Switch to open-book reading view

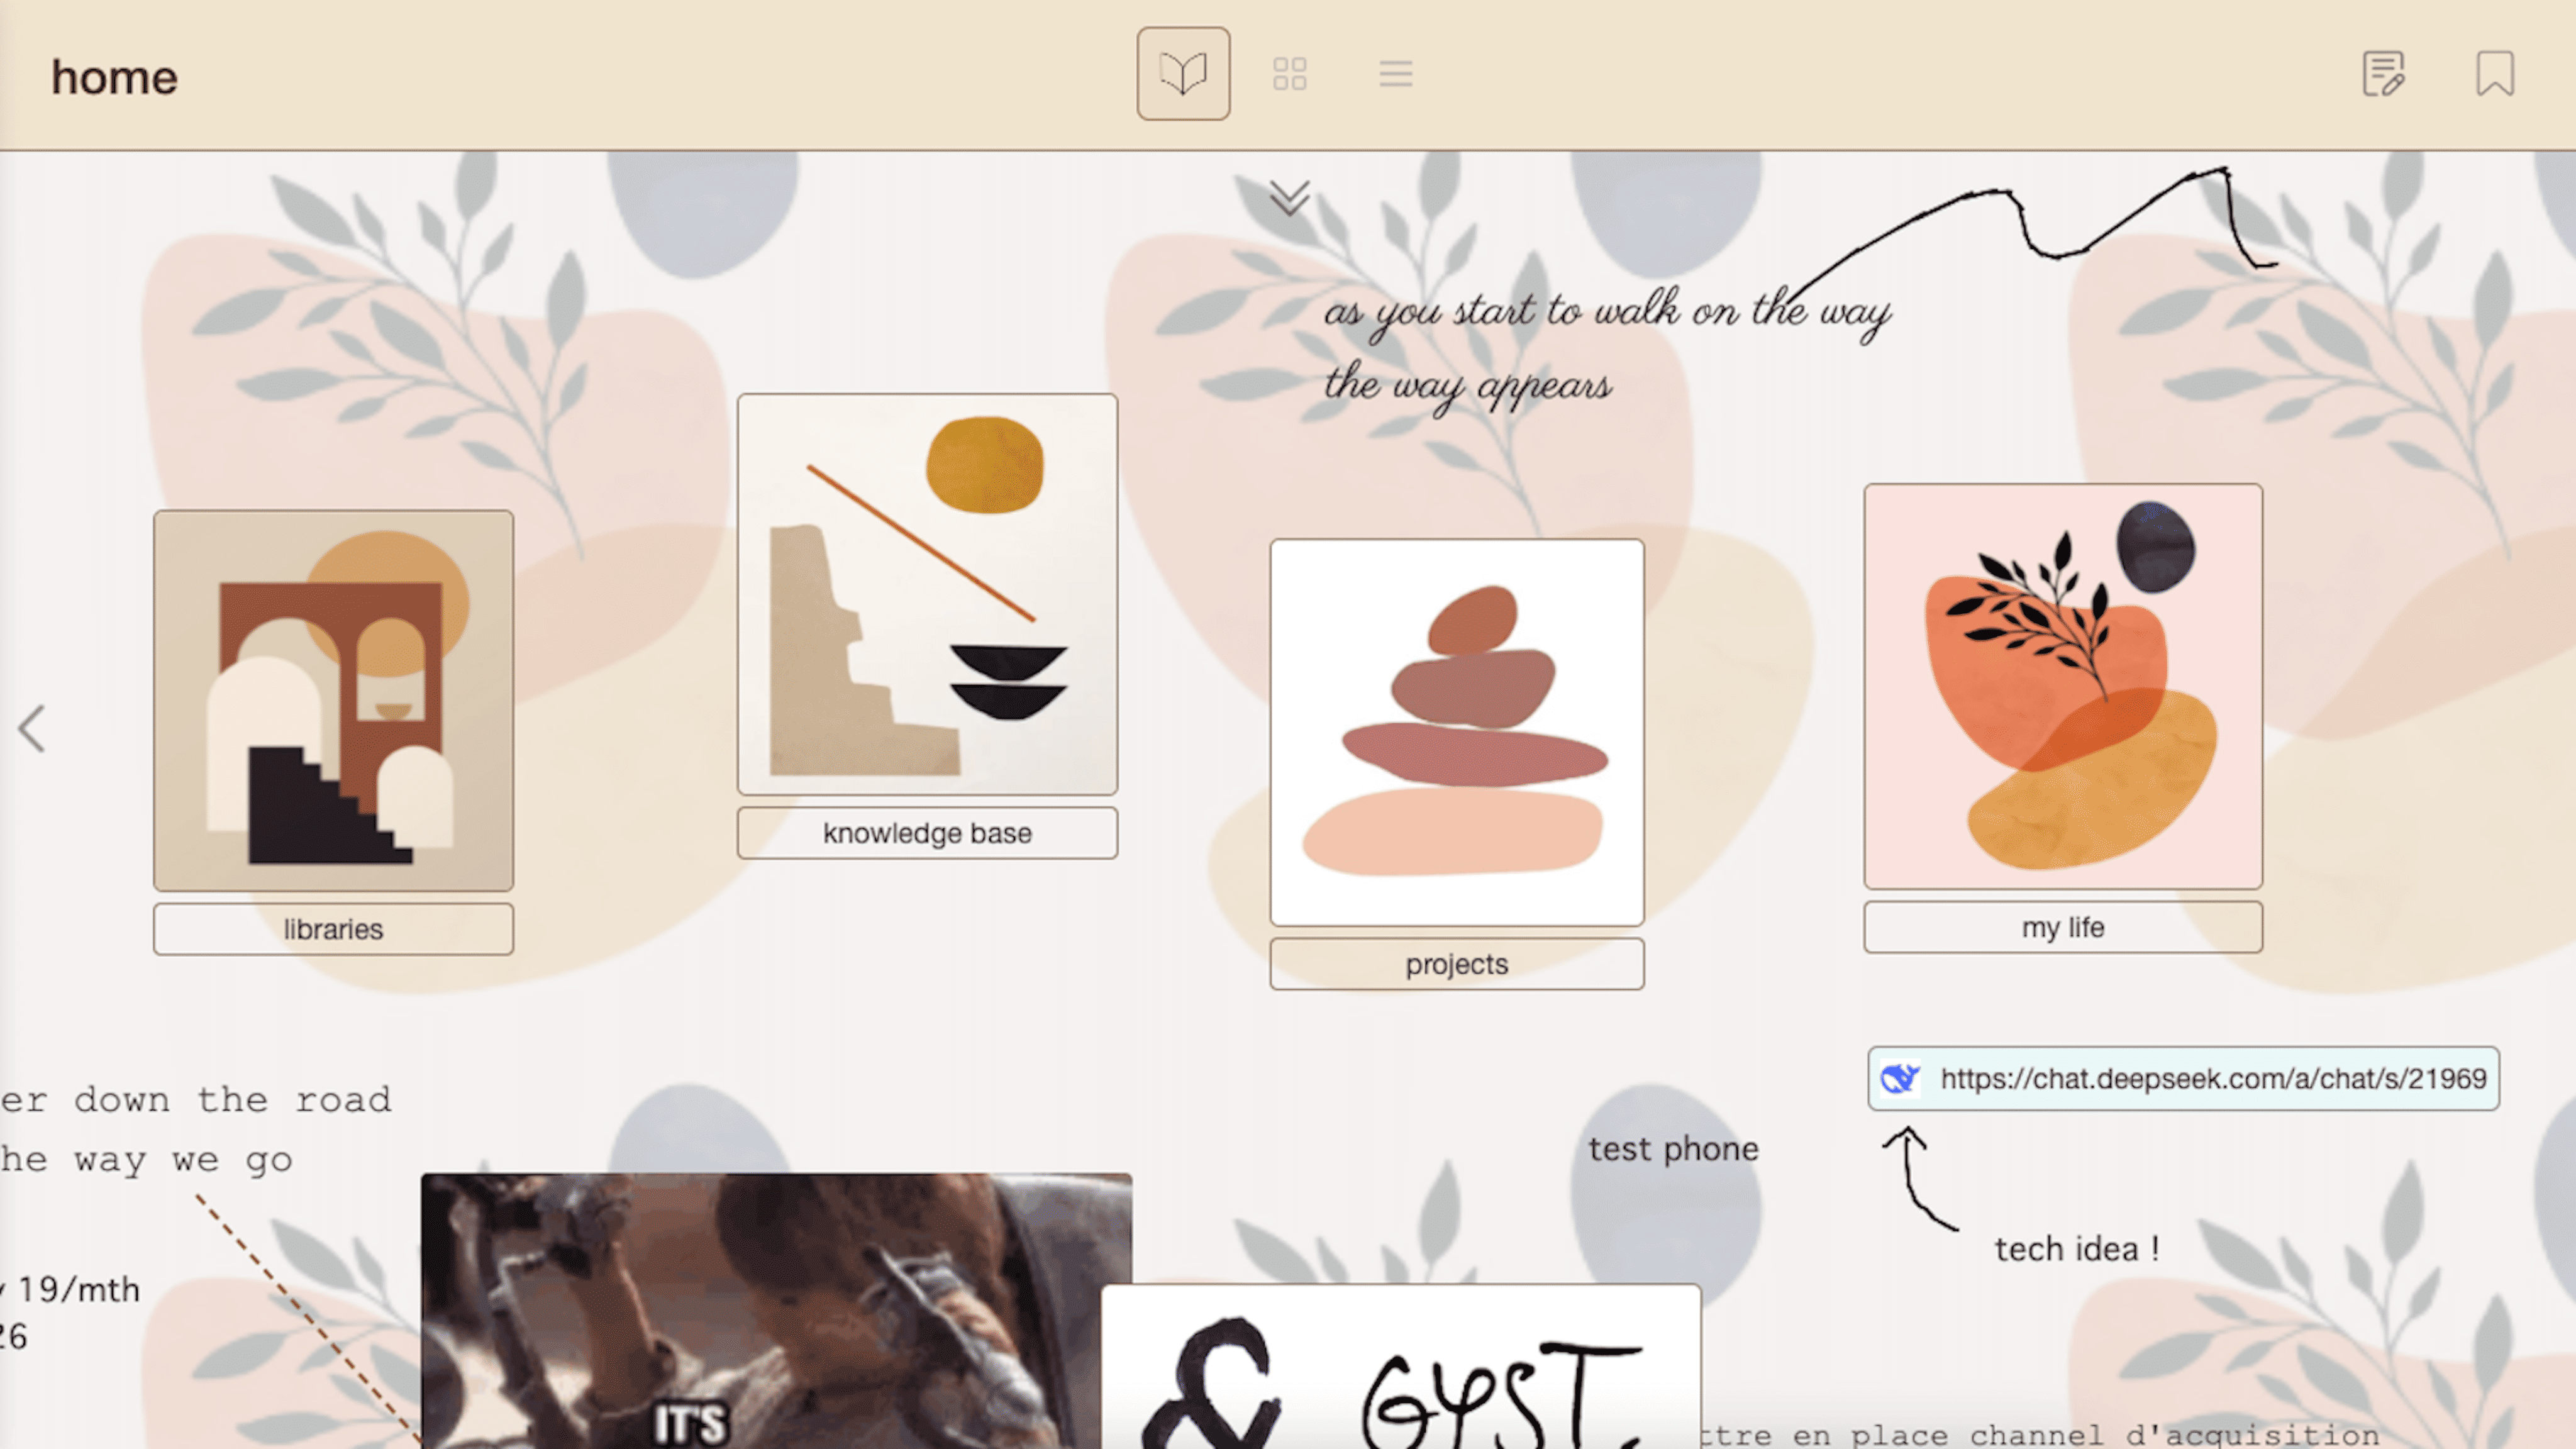click(x=1183, y=74)
